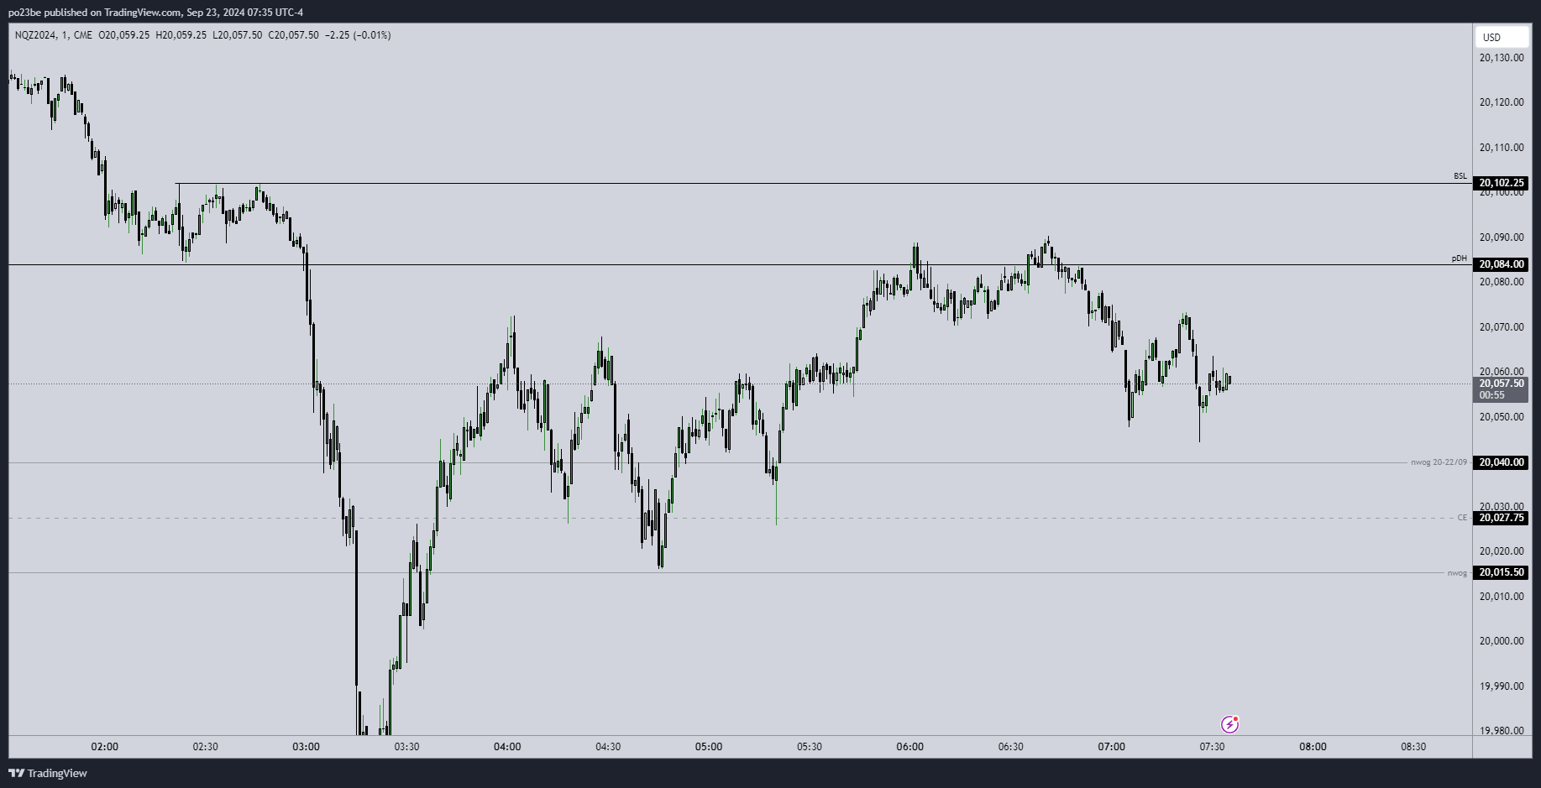The height and width of the screenshot is (788, 1541).
Task: Select the current price label 20,057.50
Action: [x=1501, y=384]
